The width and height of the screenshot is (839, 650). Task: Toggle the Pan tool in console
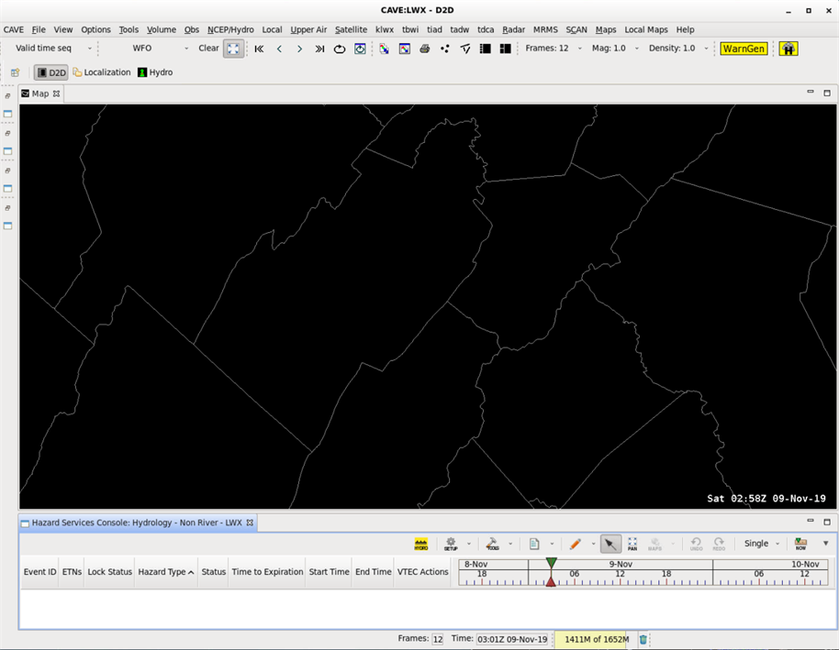pyautogui.click(x=632, y=545)
